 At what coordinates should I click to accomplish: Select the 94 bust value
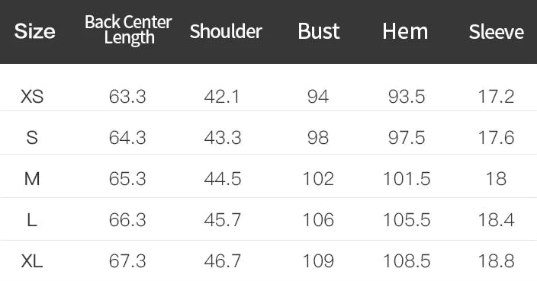(318, 97)
